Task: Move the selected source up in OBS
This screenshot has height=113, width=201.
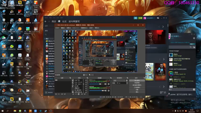Action: 82,94
